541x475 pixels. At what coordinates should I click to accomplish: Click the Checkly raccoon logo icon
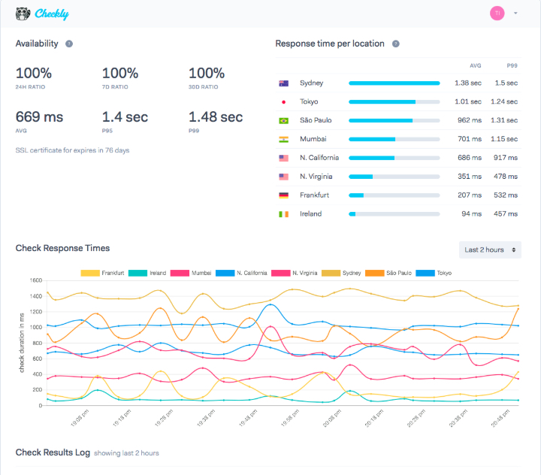(23, 14)
